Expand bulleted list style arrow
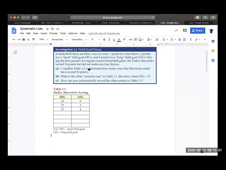This screenshot has width=226, height=170. tap(176, 40)
